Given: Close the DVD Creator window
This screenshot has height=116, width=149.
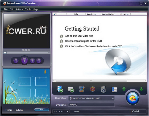Looking at the screenshot, I should coord(145,4).
